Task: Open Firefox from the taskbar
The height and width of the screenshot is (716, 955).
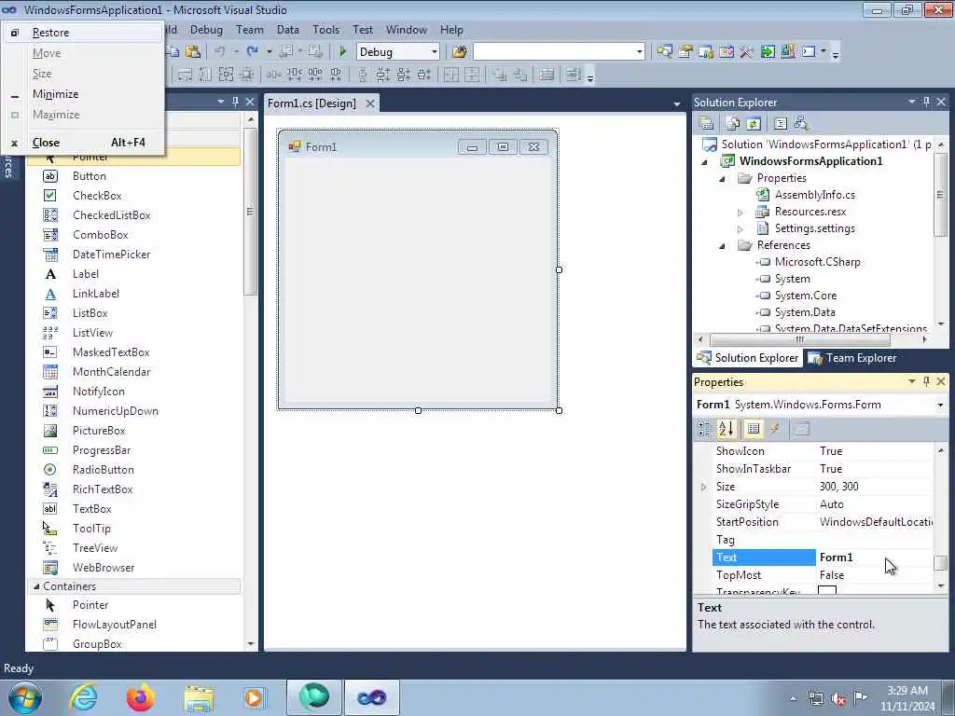Action: click(x=140, y=697)
